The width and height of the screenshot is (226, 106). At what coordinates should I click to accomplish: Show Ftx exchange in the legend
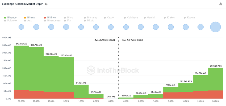[69, 20]
